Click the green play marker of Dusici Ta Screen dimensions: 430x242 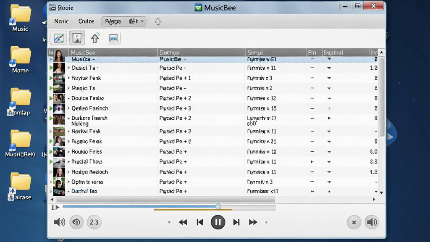pos(51,68)
